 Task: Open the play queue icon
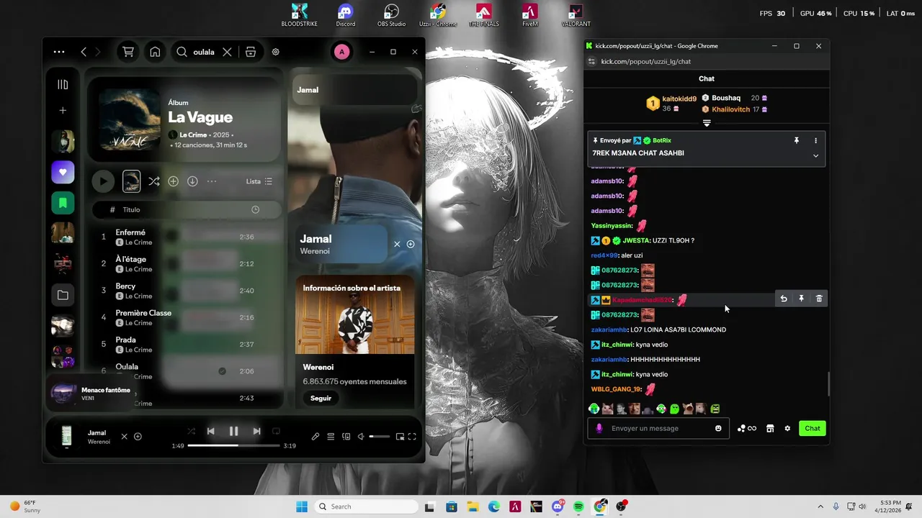pyautogui.click(x=331, y=436)
